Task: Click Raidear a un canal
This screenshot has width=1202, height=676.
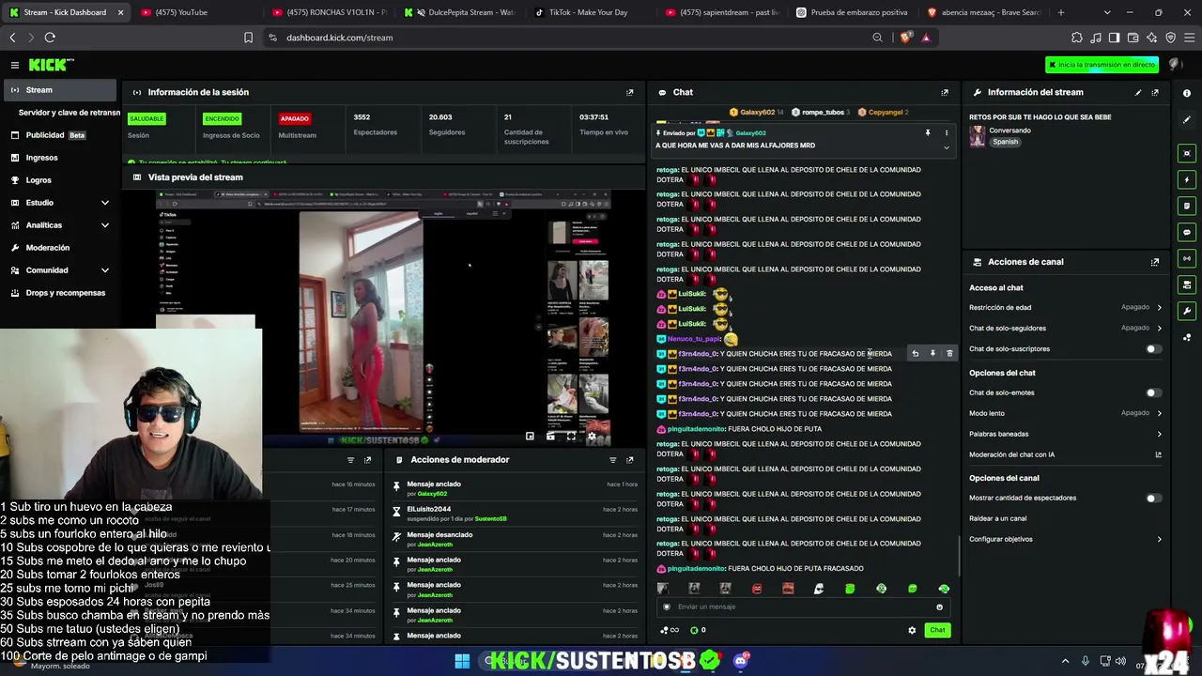Action: click(x=997, y=518)
